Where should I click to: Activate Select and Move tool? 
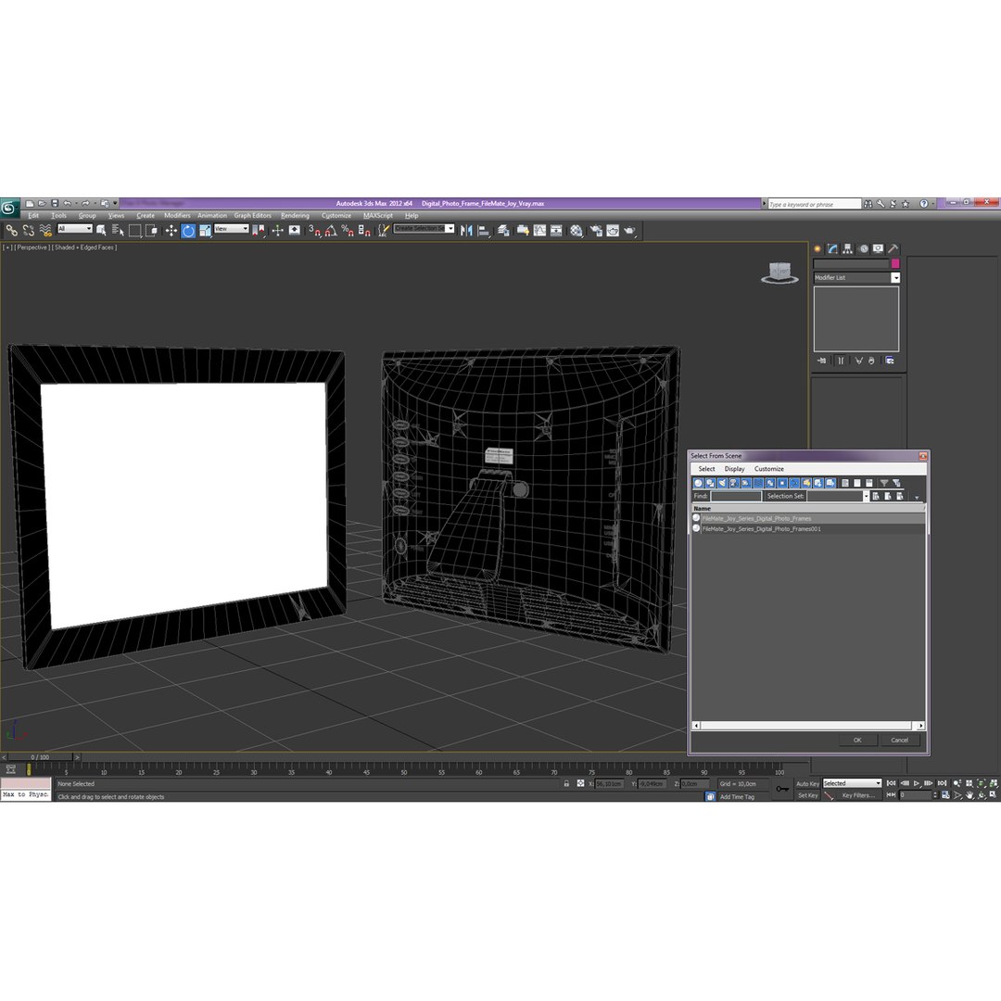tap(171, 231)
